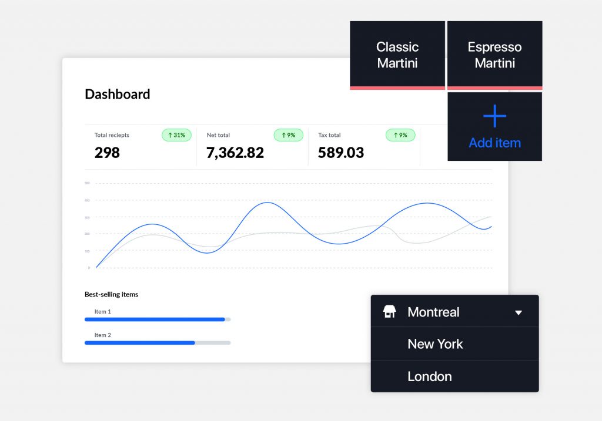
Task: Click the plus icon on the Add item tile
Action: 494,116
